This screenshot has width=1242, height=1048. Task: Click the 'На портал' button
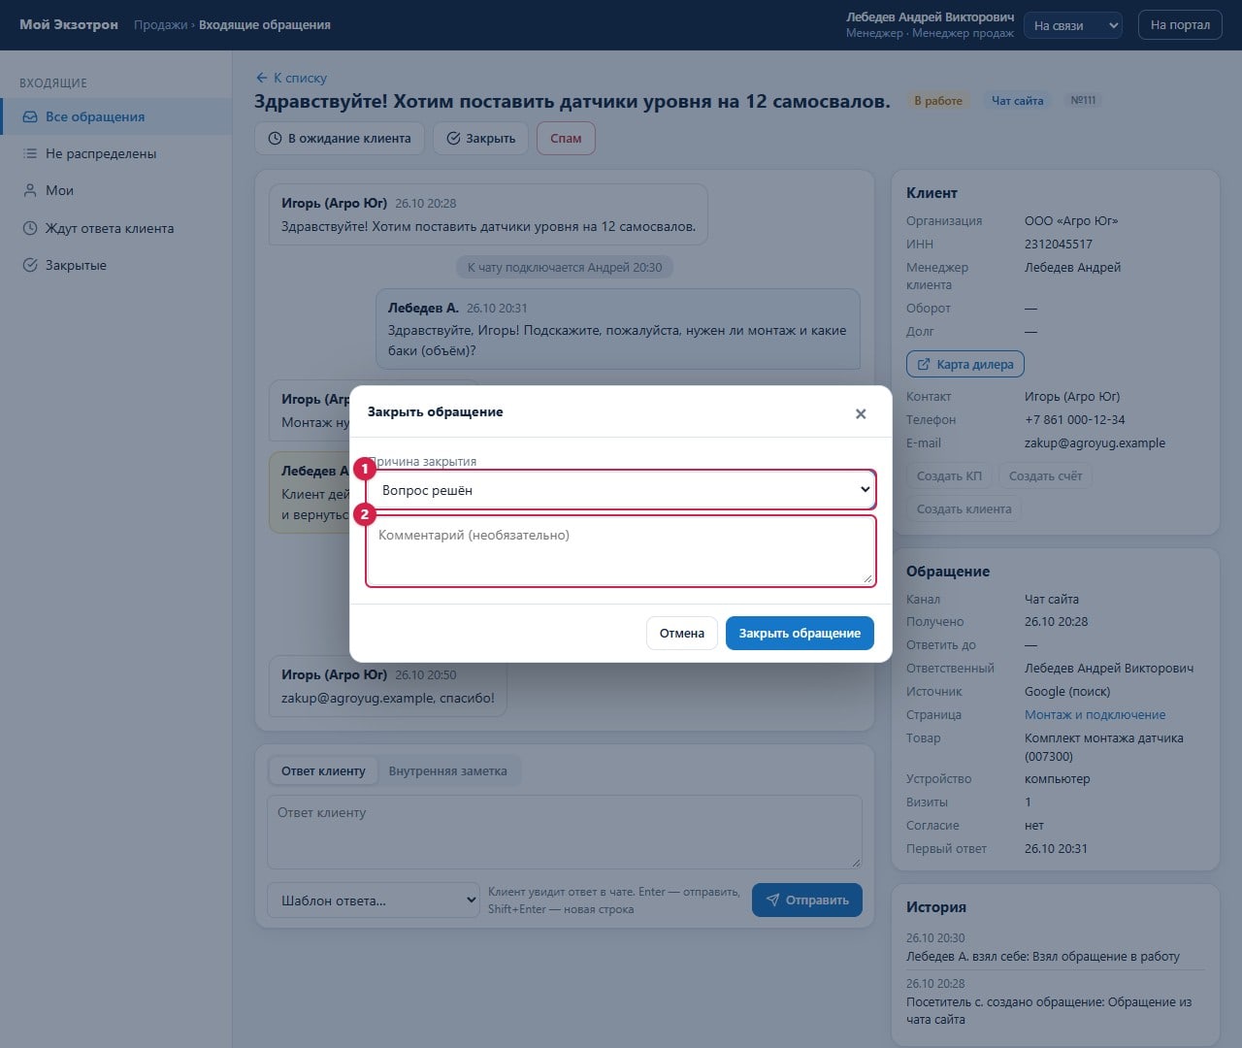click(x=1180, y=25)
